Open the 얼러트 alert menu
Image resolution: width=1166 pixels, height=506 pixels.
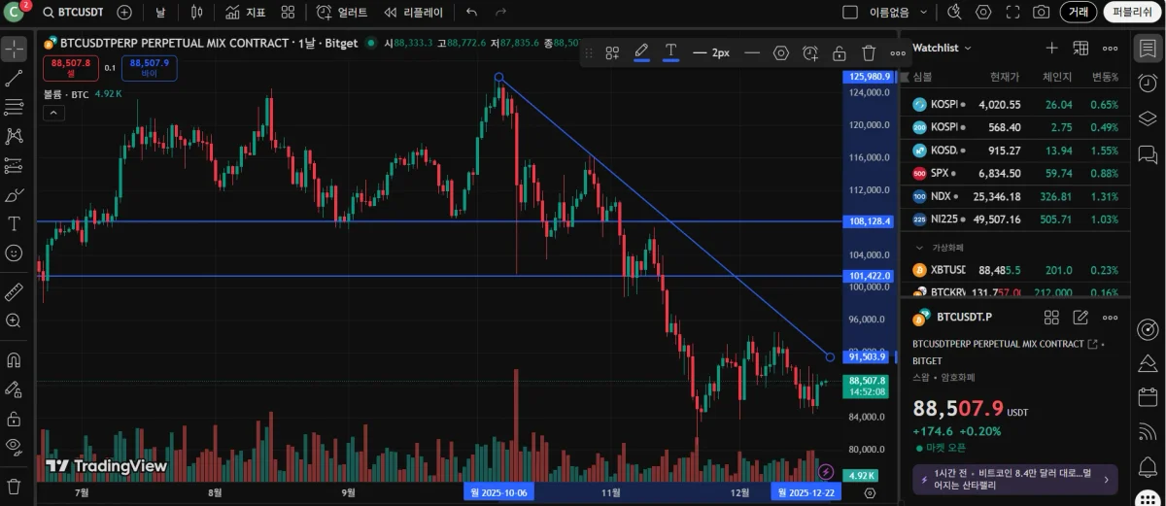click(x=342, y=13)
